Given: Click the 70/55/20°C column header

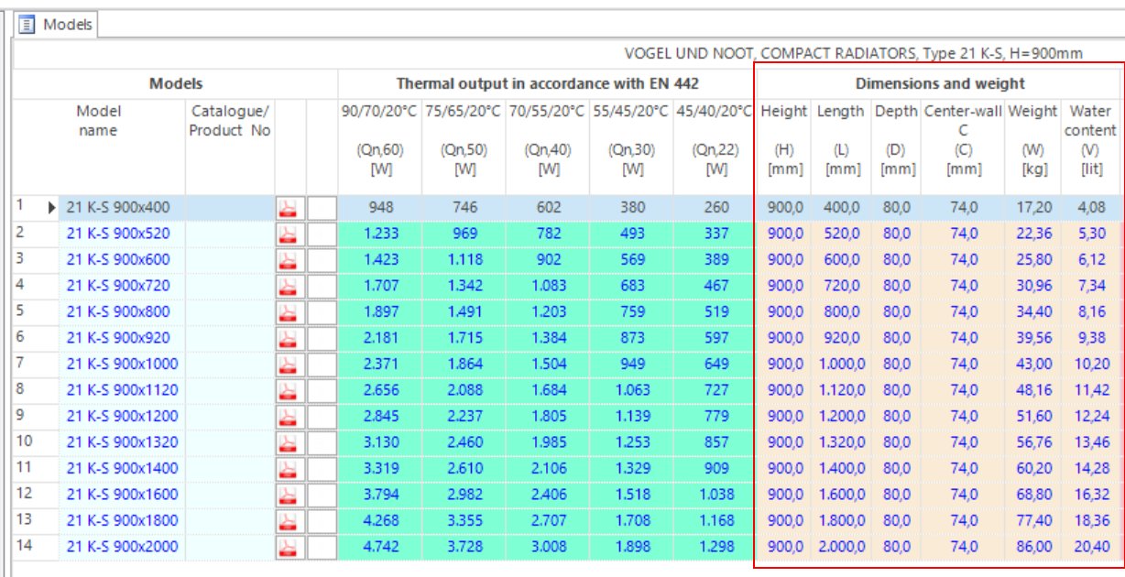Looking at the screenshot, I should coord(547,145).
